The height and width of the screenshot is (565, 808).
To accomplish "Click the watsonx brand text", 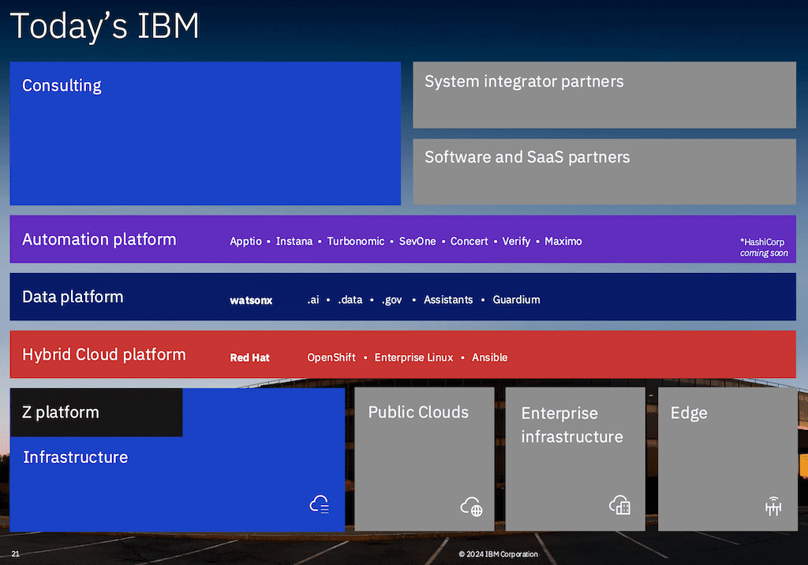I will pyautogui.click(x=251, y=300).
